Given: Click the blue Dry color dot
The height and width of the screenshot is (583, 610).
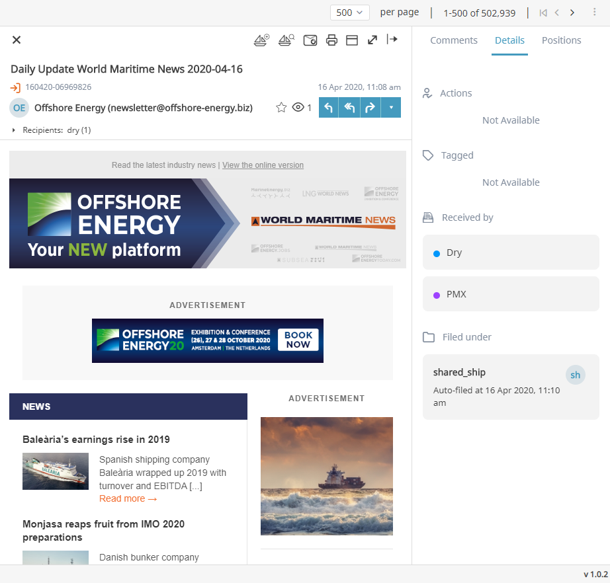Looking at the screenshot, I should tap(437, 253).
